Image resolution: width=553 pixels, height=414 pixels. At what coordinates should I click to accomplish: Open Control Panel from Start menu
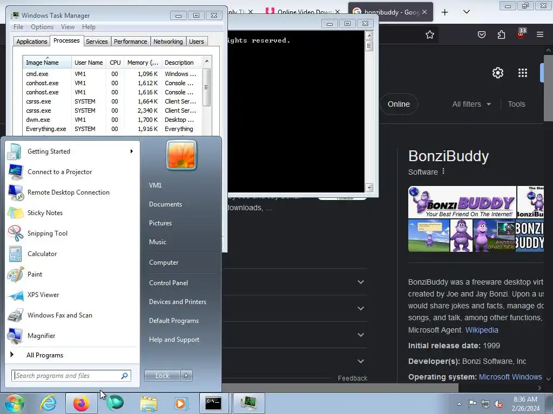click(168, 283)
